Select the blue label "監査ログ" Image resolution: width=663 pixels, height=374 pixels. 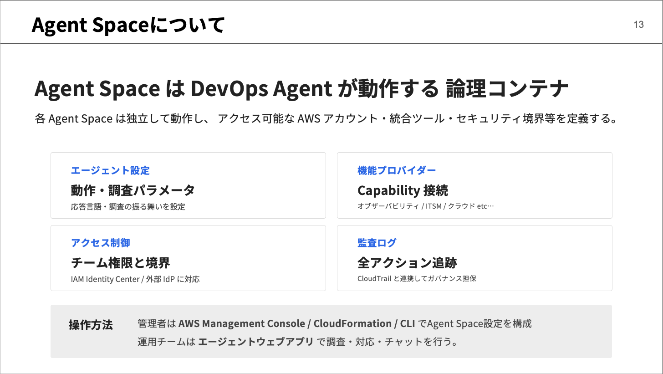377,243
